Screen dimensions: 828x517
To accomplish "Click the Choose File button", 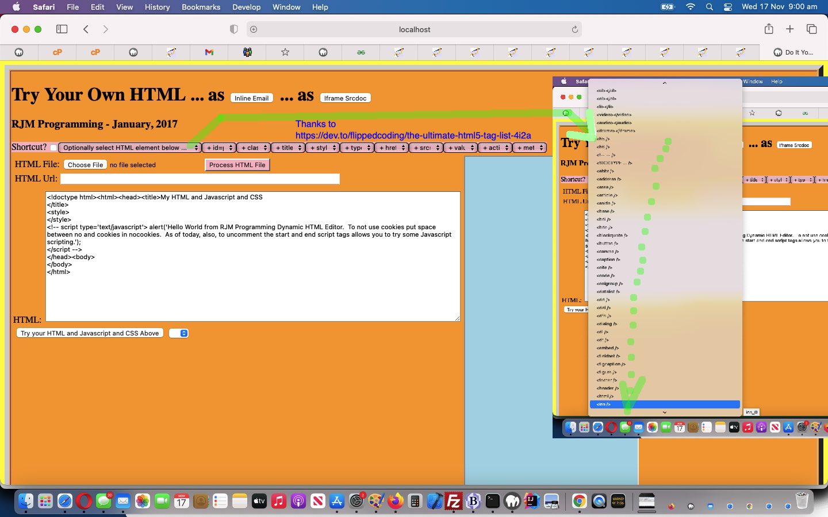I will pyautogui.click(x=85, y=165).
